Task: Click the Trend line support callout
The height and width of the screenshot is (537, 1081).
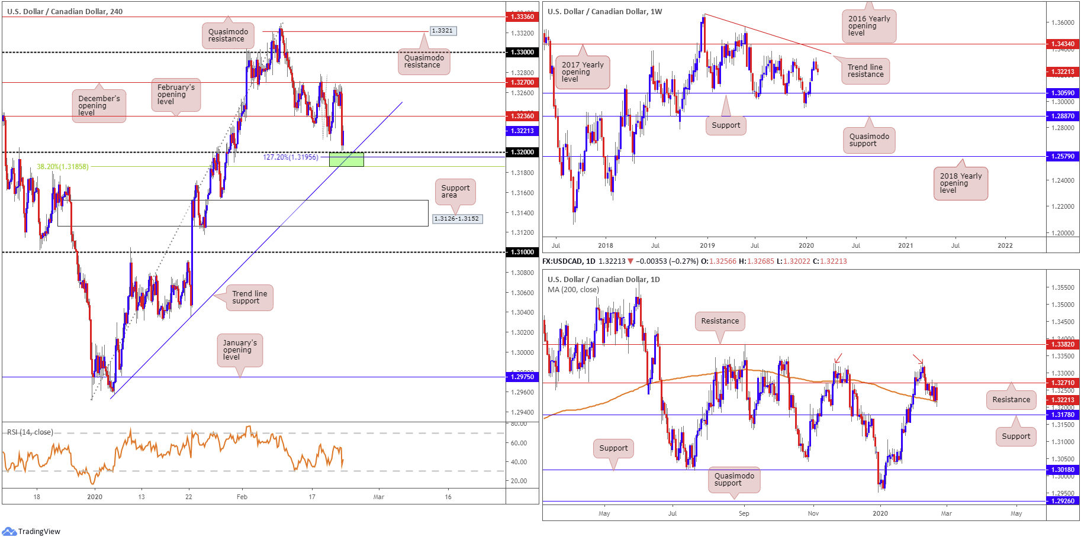Action: pyautogui.click(x=249, y=297)
